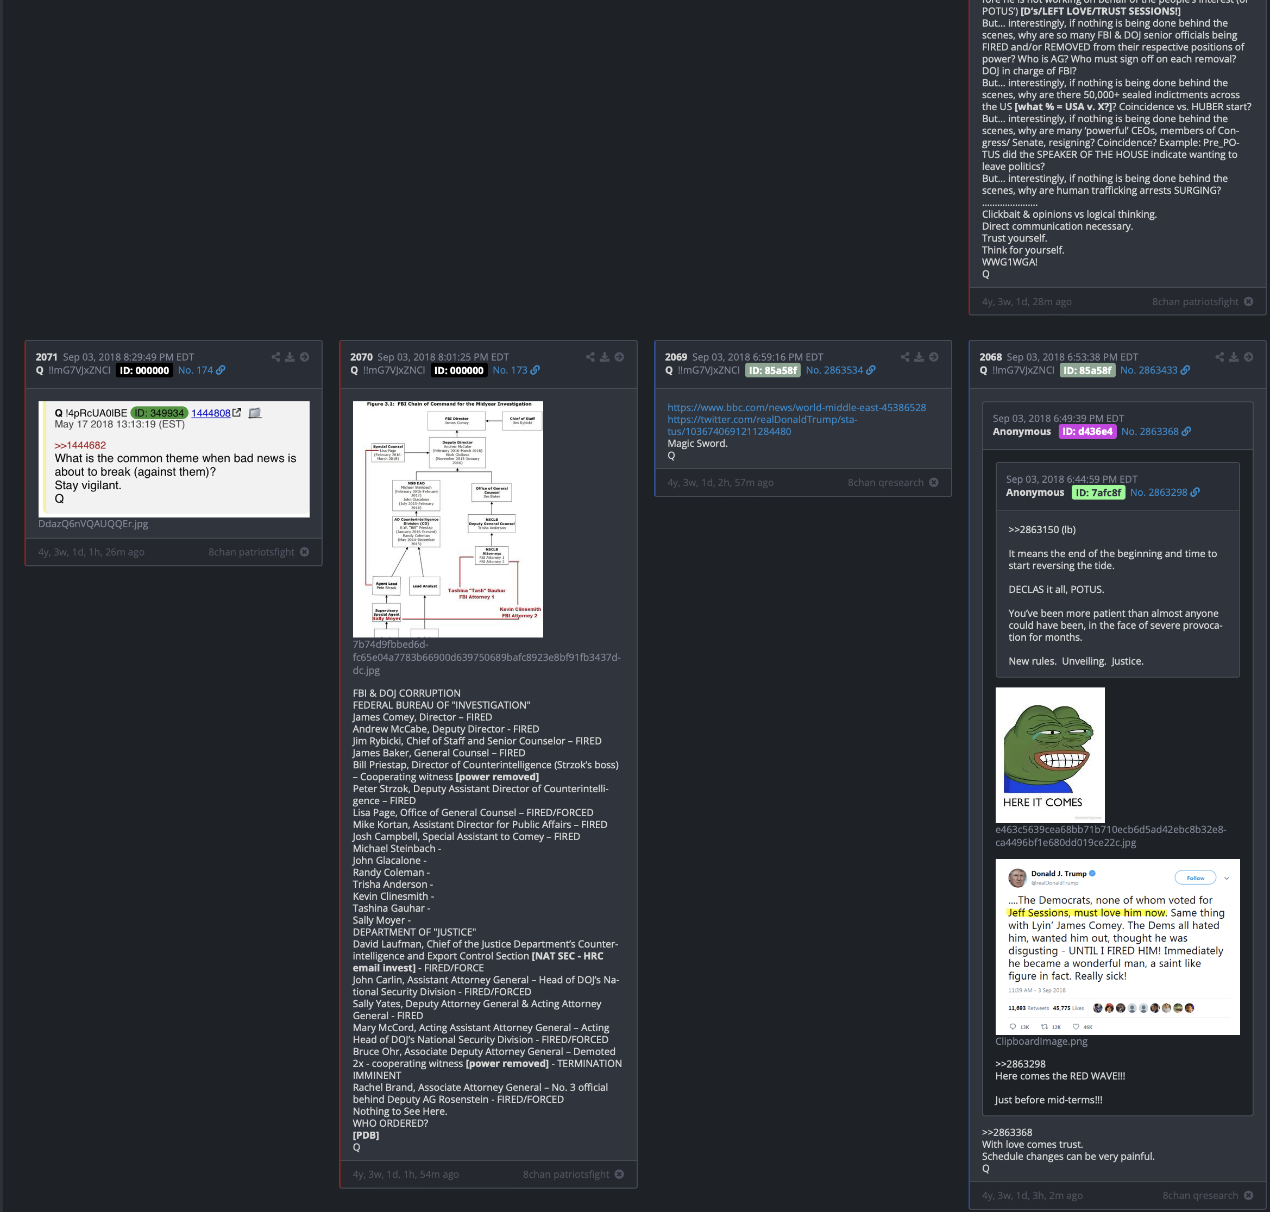Click the ID: 85a58f badge on post 2068
This screenshot has height=1212, width=1270.
coord(1087,370)
